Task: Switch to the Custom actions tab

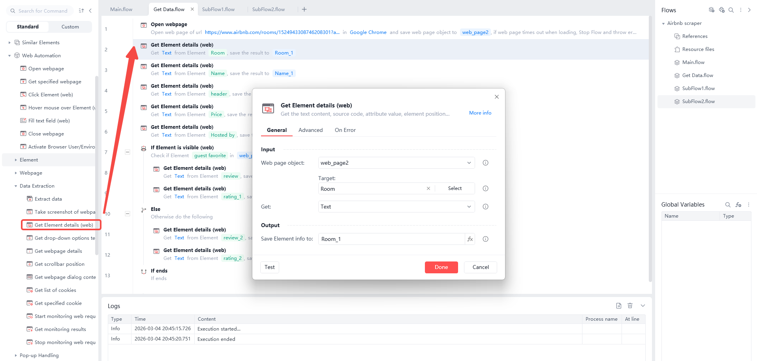Action: [x=70, y=26]
